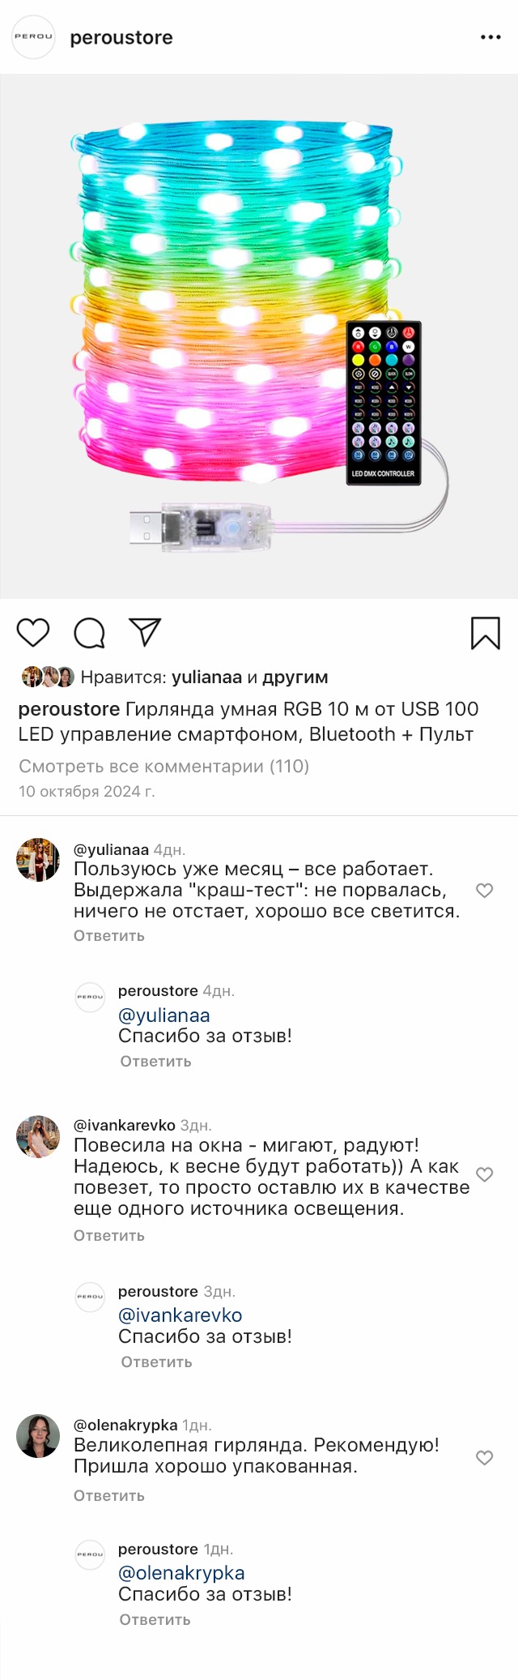Reply to yulianaa's comment
Image resolution: width=518 pixels, height=1680 pixels.
coord(109,935)
